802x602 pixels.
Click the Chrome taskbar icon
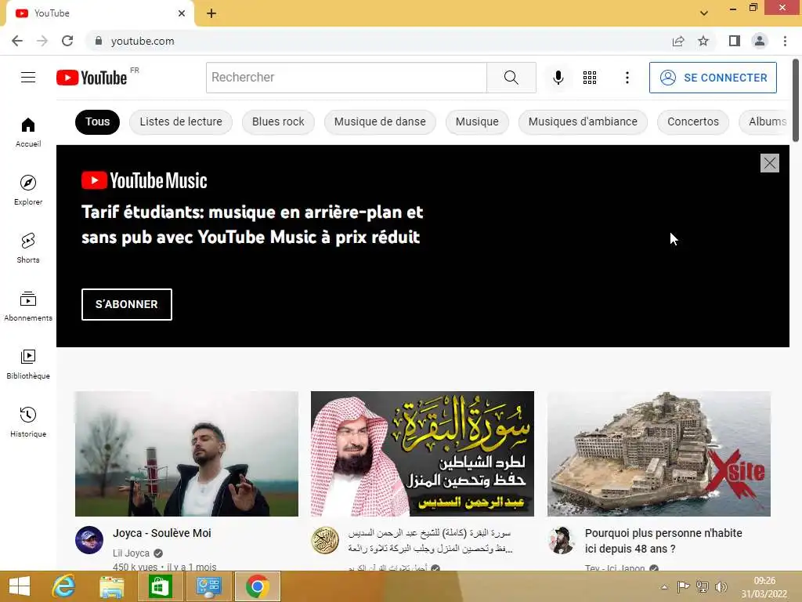pyautogui.click(x=257, y=586)
